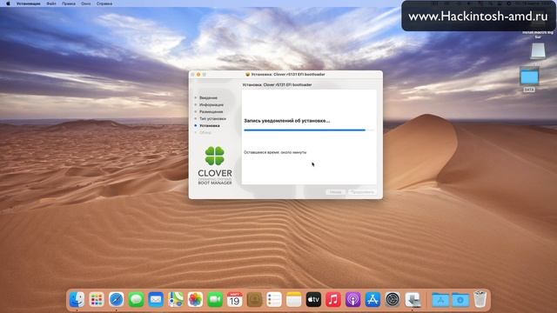Open Apple TV from the Dock

(313, 299)
